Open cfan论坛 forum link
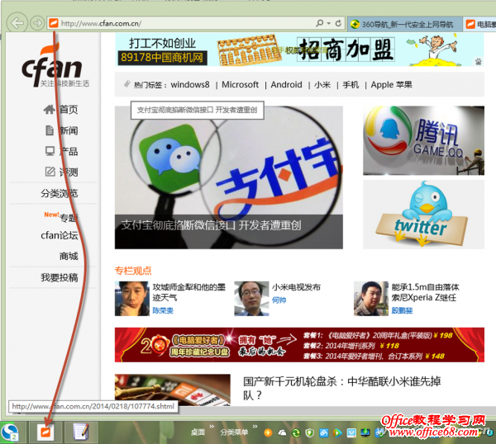The height and width of the screenshot is (444, 496). click(60, 235)
